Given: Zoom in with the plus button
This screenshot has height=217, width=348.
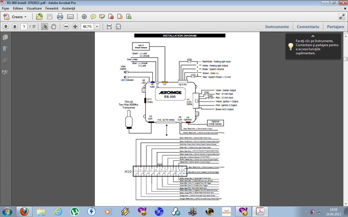Looking at the screenshot, I should coord(75,27).
